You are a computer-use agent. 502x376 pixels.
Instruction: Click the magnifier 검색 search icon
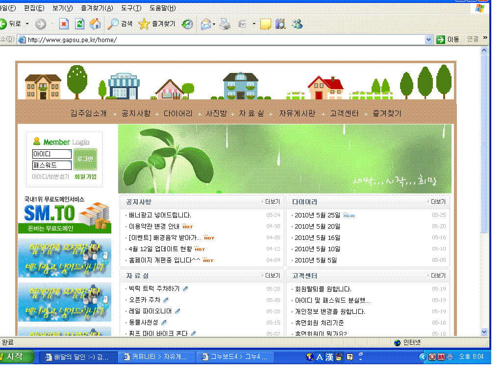point(113,23)
